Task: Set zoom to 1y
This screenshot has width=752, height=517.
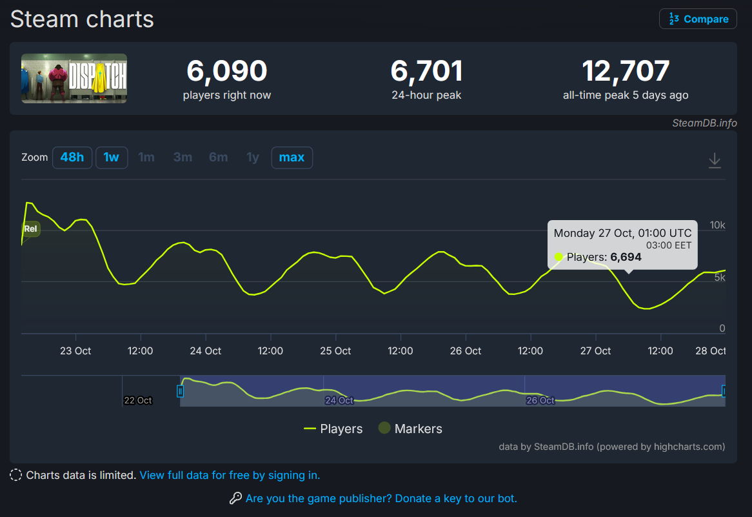Action: pyautogui.click(x=253, y=157)
